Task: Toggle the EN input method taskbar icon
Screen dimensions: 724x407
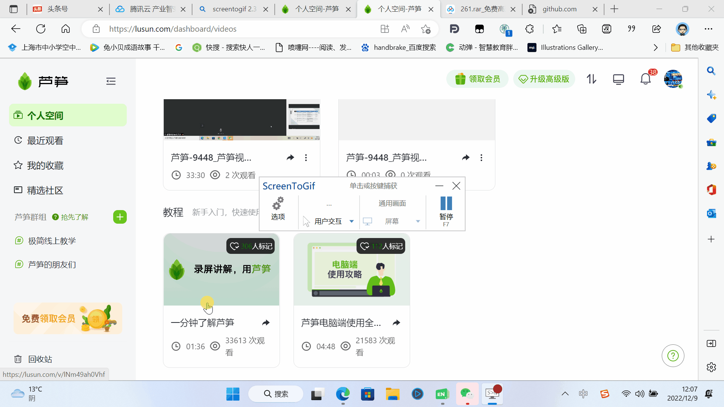Action: click(442, 394)
